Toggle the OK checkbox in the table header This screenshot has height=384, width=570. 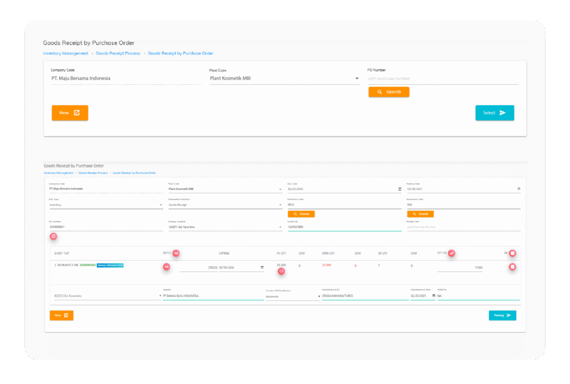[512, 253]
